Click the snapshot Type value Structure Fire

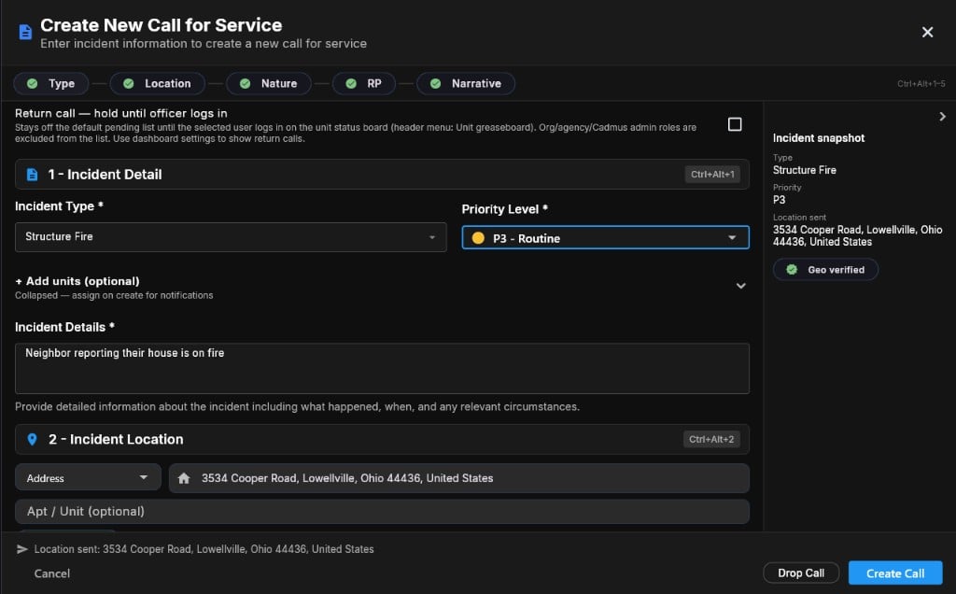805,170
